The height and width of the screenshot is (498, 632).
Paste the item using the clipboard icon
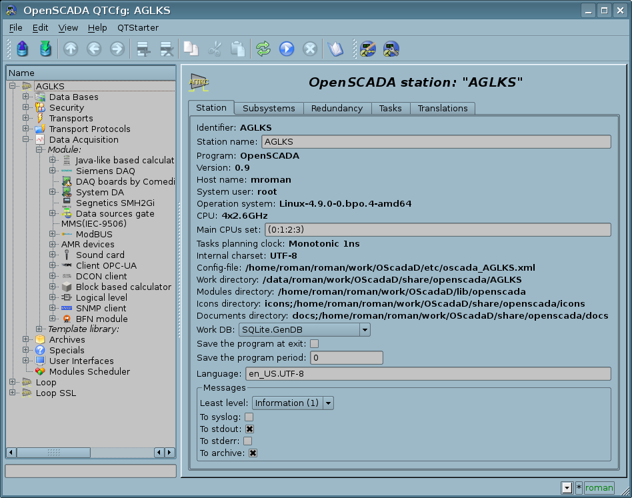tap(238, 49)
